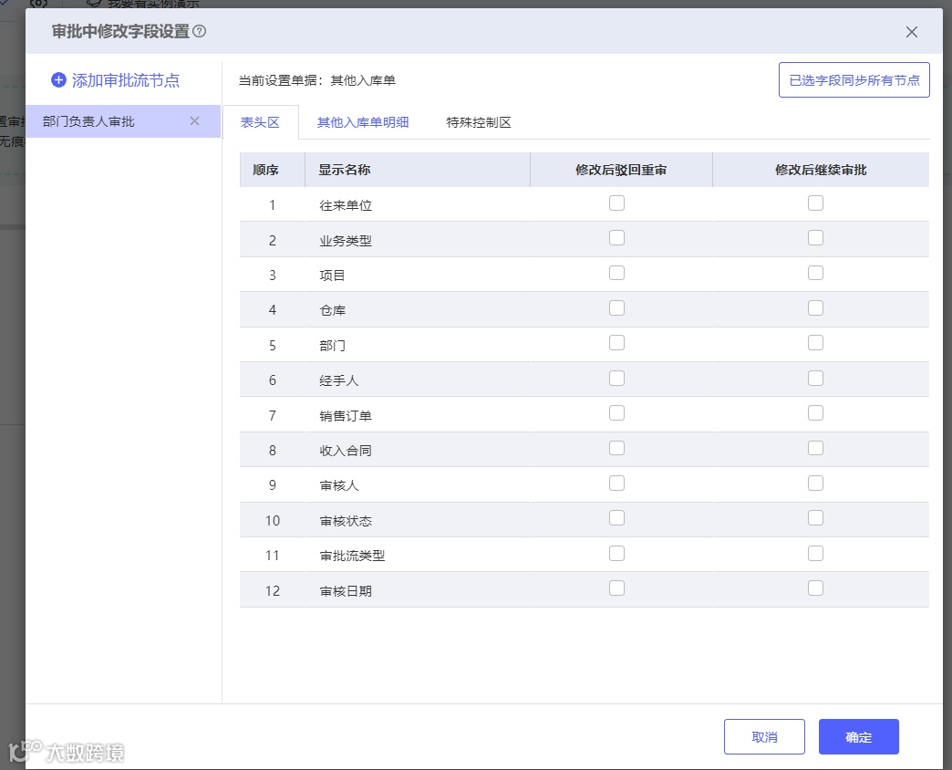
Task: Check 修改后继续审批 for 仓库
Action: [x=815, y=307]
